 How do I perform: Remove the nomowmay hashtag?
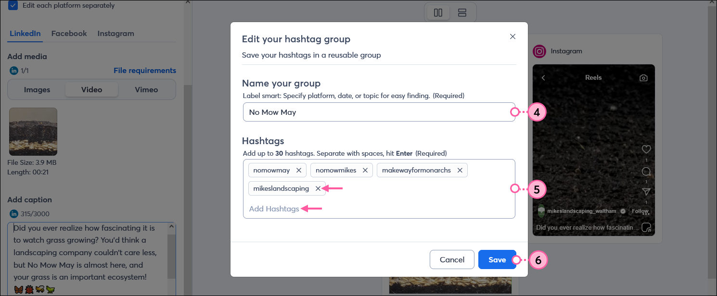coord(299,170)
